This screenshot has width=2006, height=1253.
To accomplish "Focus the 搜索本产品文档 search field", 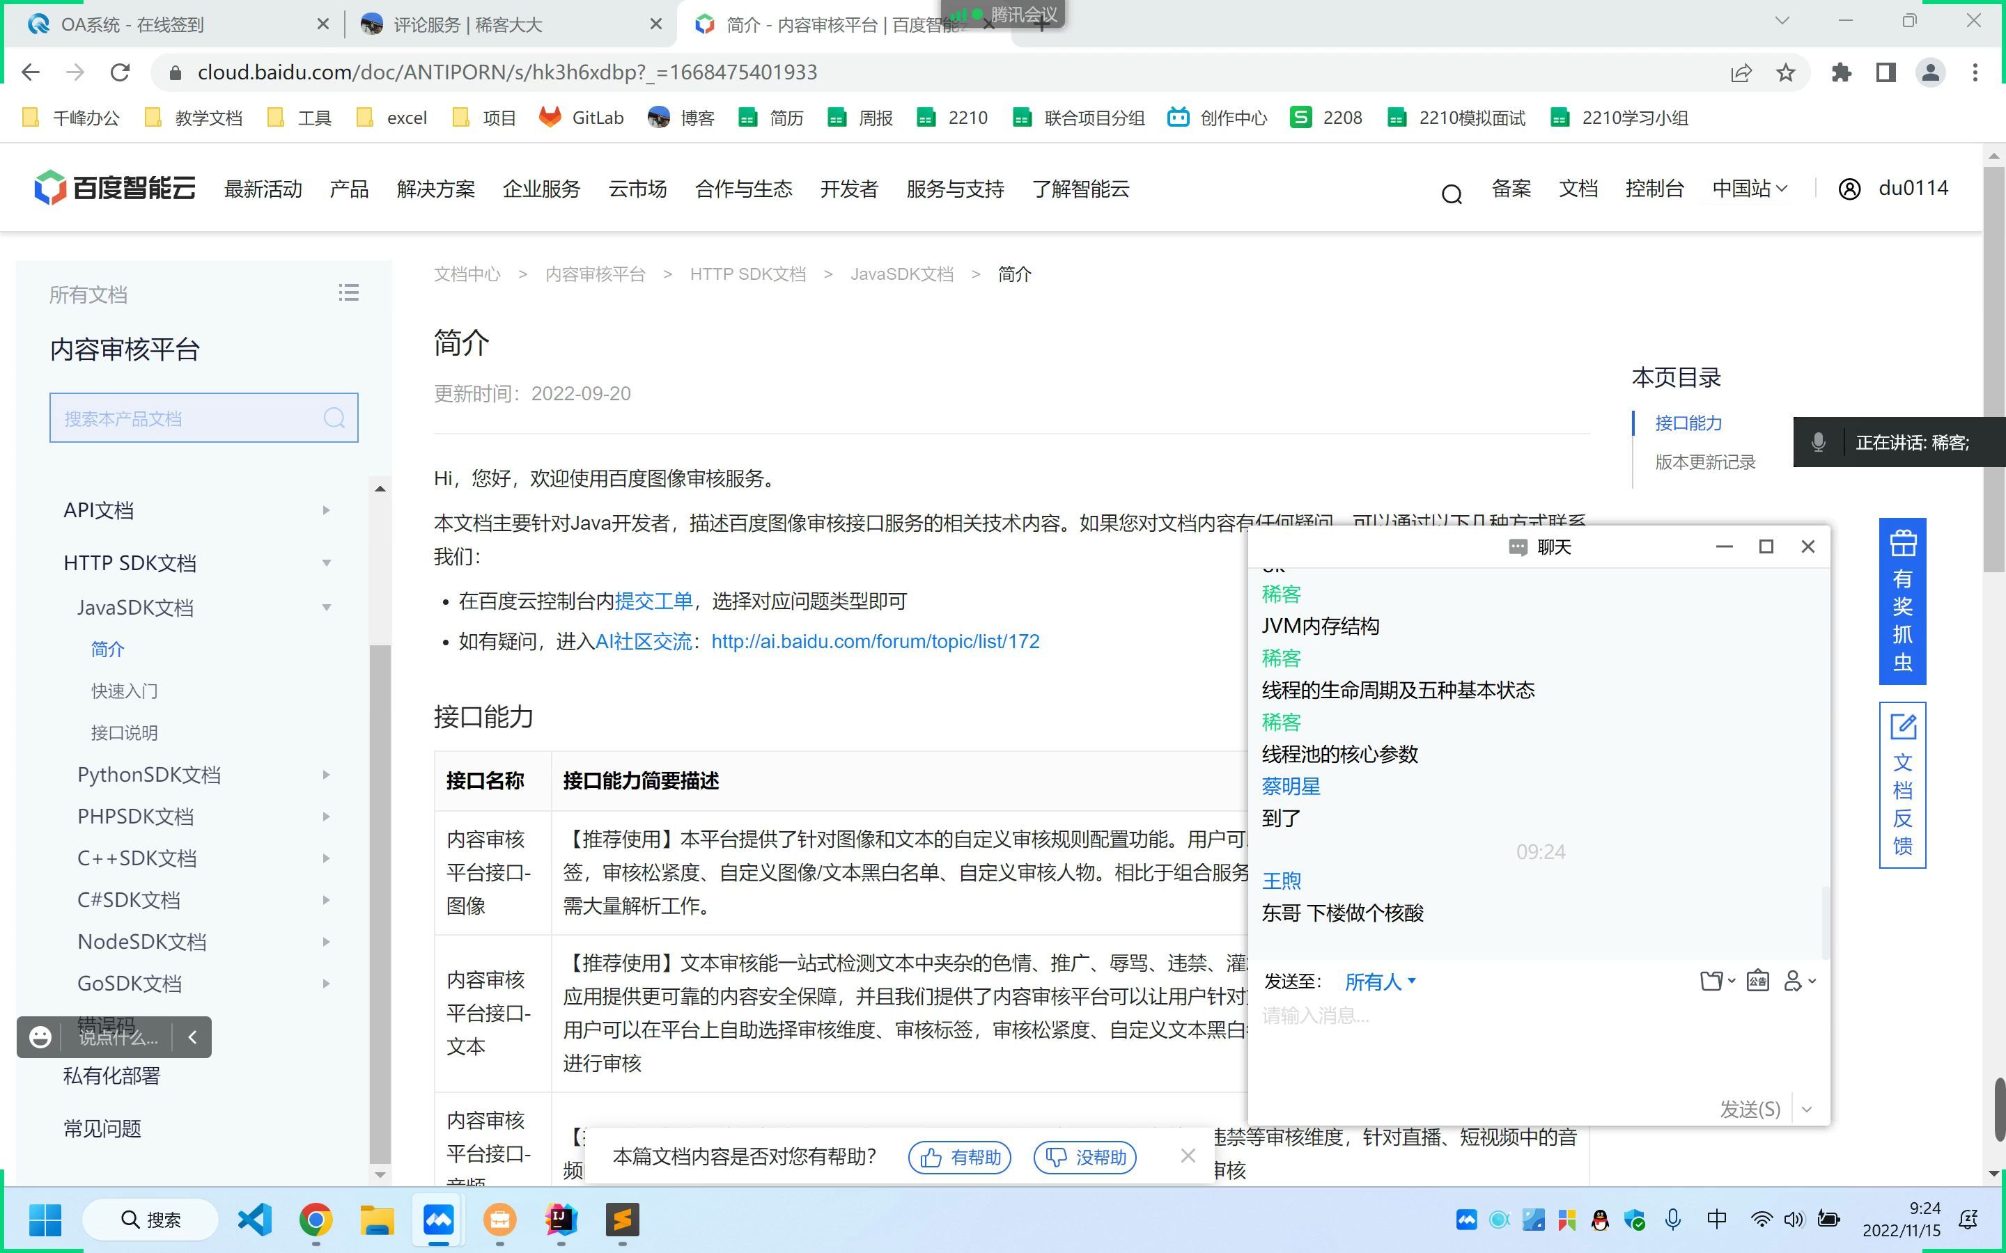I will [204, 418].
